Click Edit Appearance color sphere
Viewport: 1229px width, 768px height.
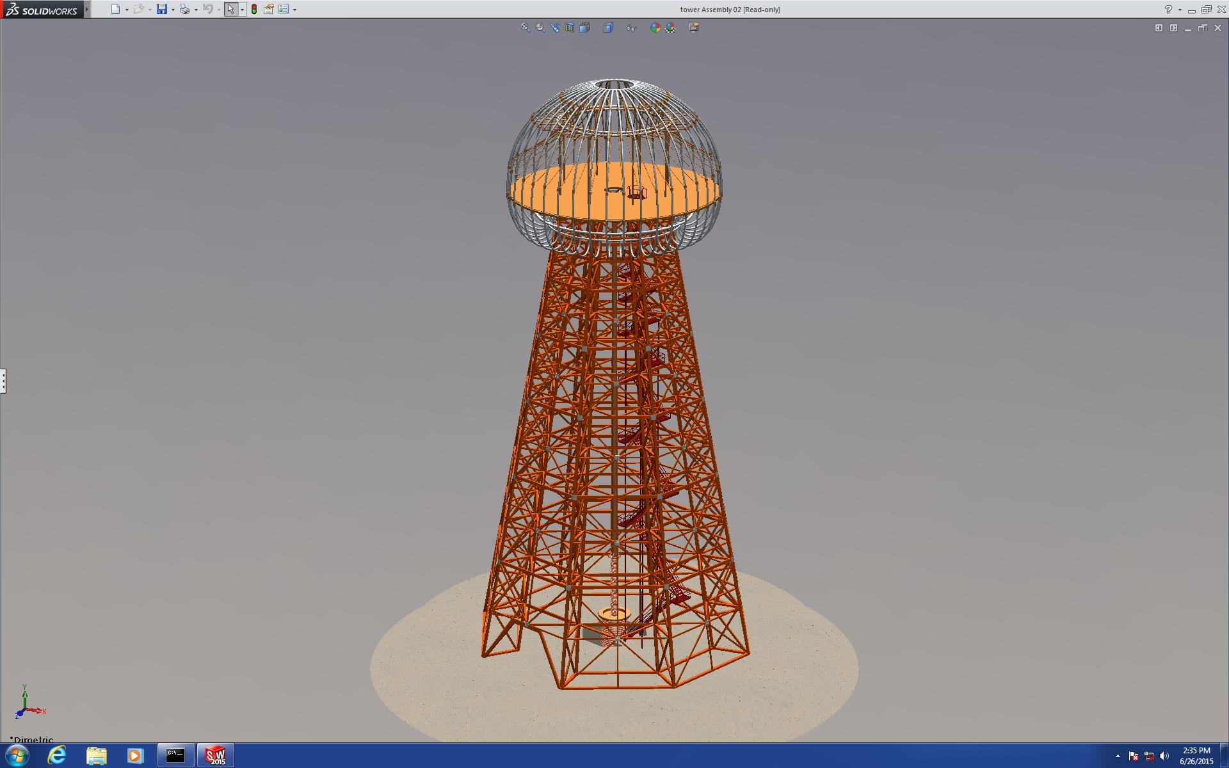point(655,28)
